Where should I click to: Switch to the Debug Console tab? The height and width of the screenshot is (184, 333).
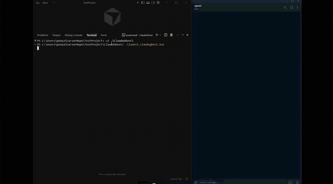tap(74, 35)
